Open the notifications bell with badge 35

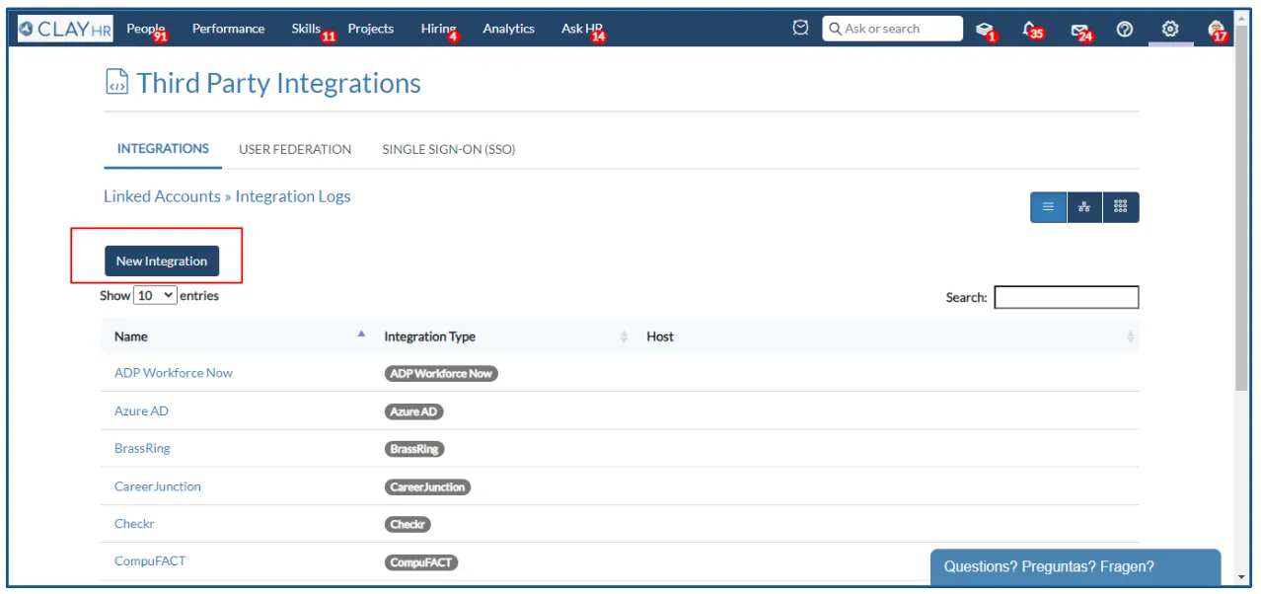click(1032, 30)
